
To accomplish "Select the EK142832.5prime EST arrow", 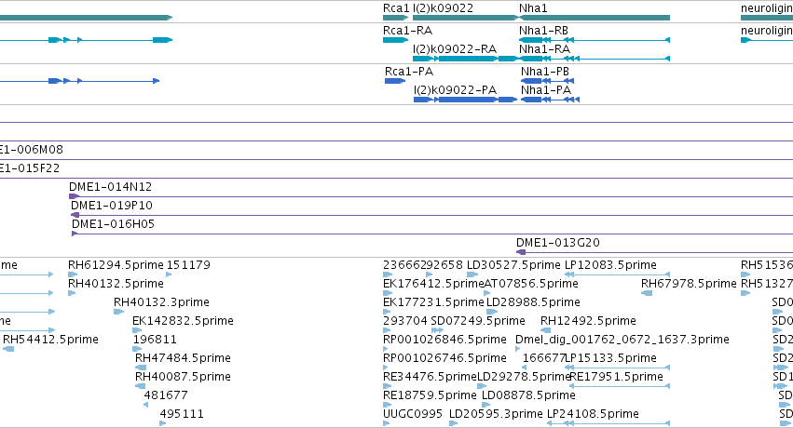I will click(137, 330).
